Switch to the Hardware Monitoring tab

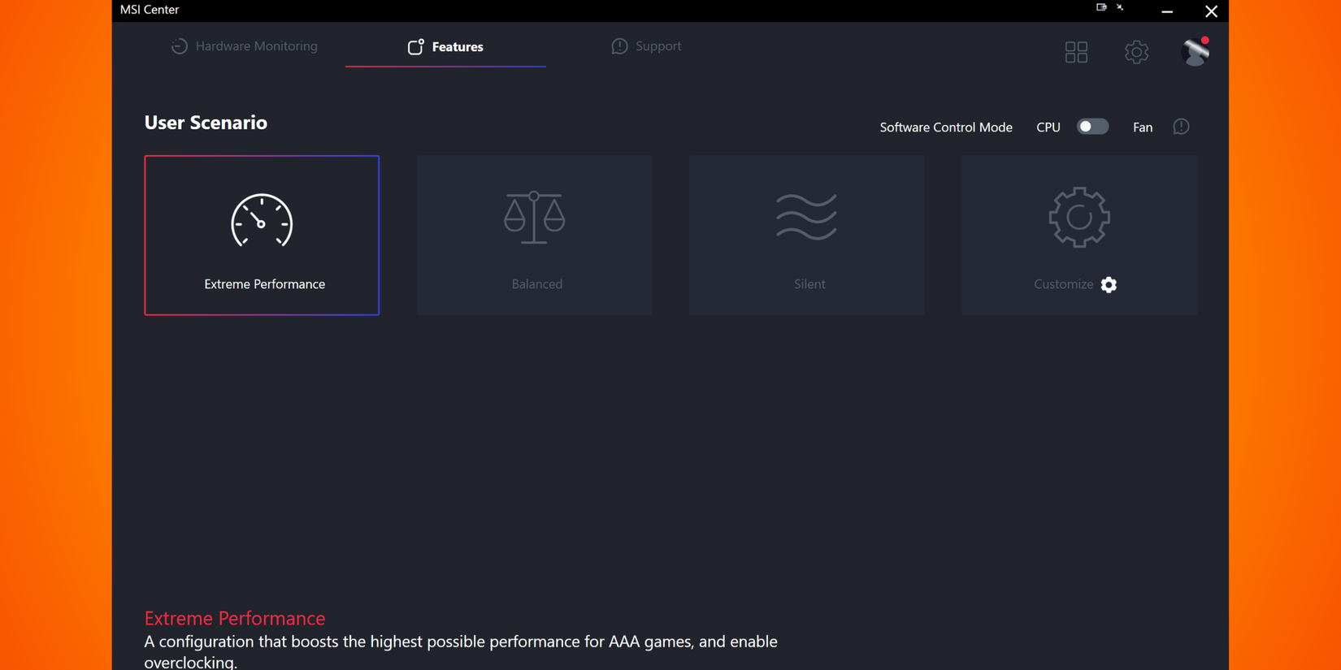[x=245, y=46]
